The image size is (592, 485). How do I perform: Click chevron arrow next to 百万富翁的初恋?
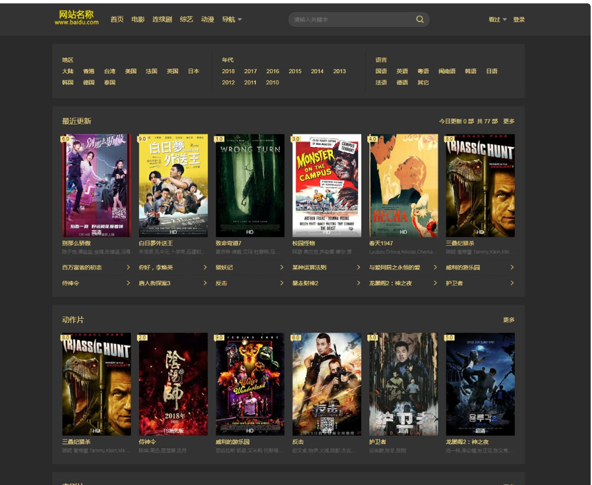coord(129,268)
